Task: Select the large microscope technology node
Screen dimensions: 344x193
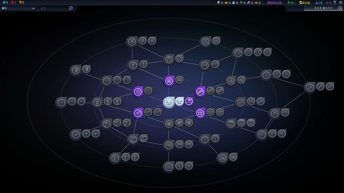Action: (x=133, y=65)
